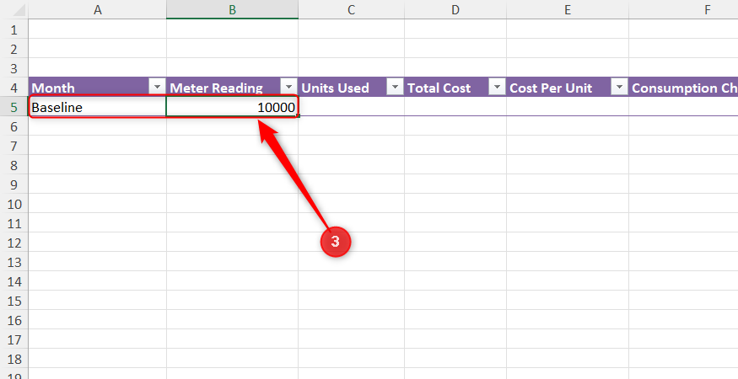Select row 5 via its row number
This screenshot has width=738, height=379.
tap(14, 107)
